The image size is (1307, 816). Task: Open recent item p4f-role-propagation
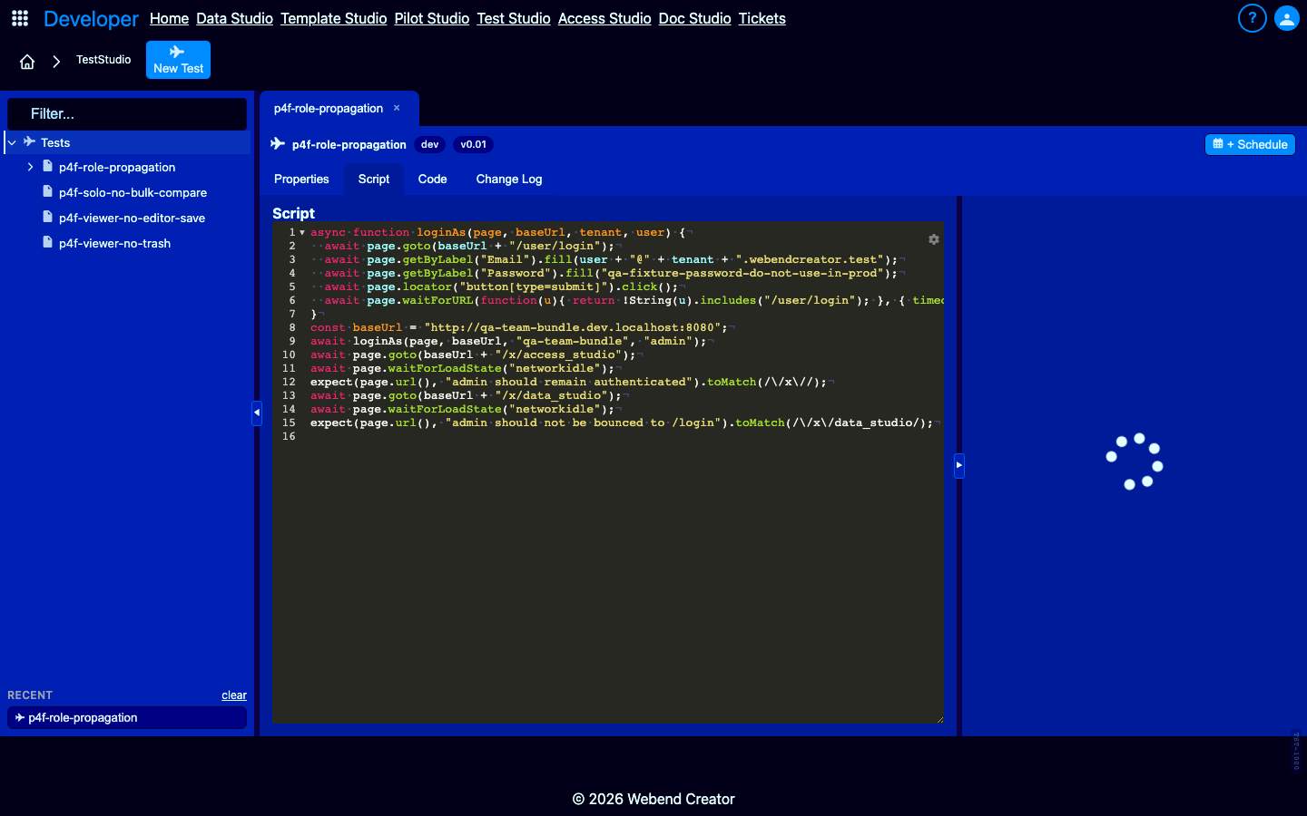coord(127,717)
